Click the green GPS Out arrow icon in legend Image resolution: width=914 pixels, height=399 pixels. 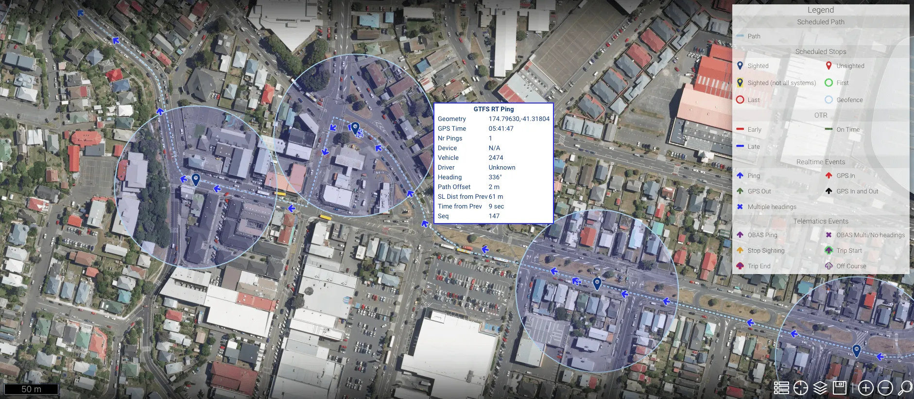(x=740, y=191)
